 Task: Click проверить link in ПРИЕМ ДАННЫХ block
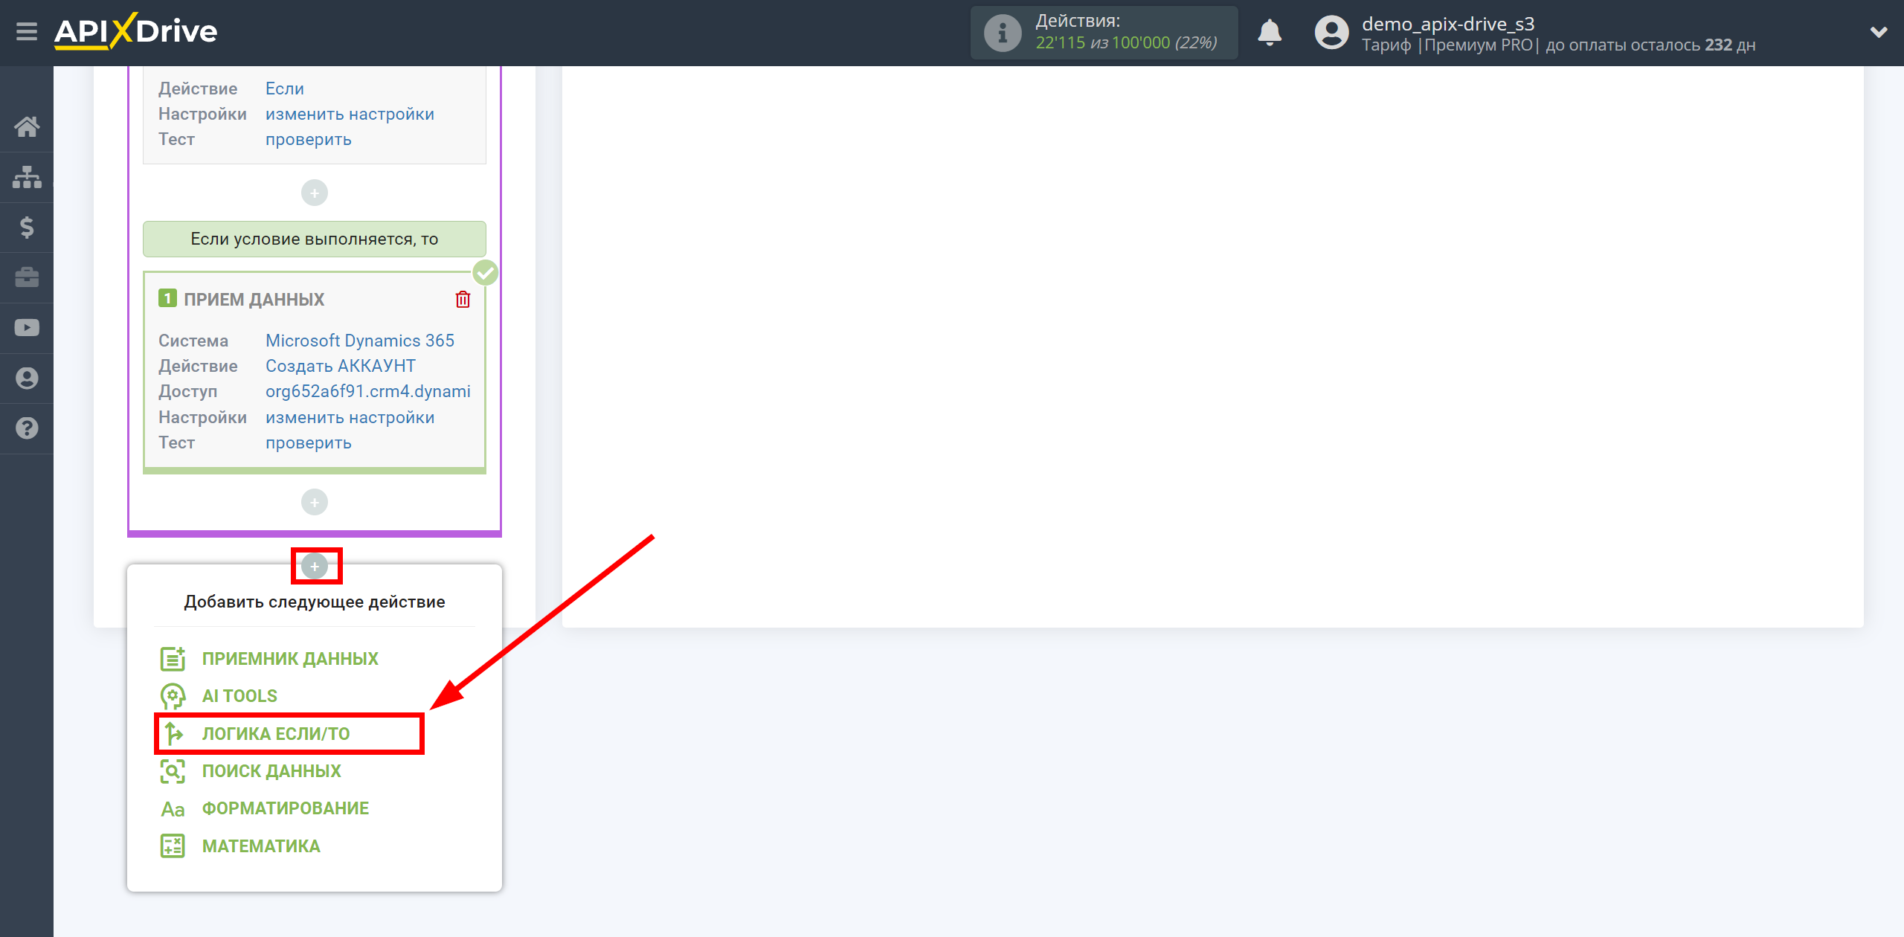click(x=307, y=442)
